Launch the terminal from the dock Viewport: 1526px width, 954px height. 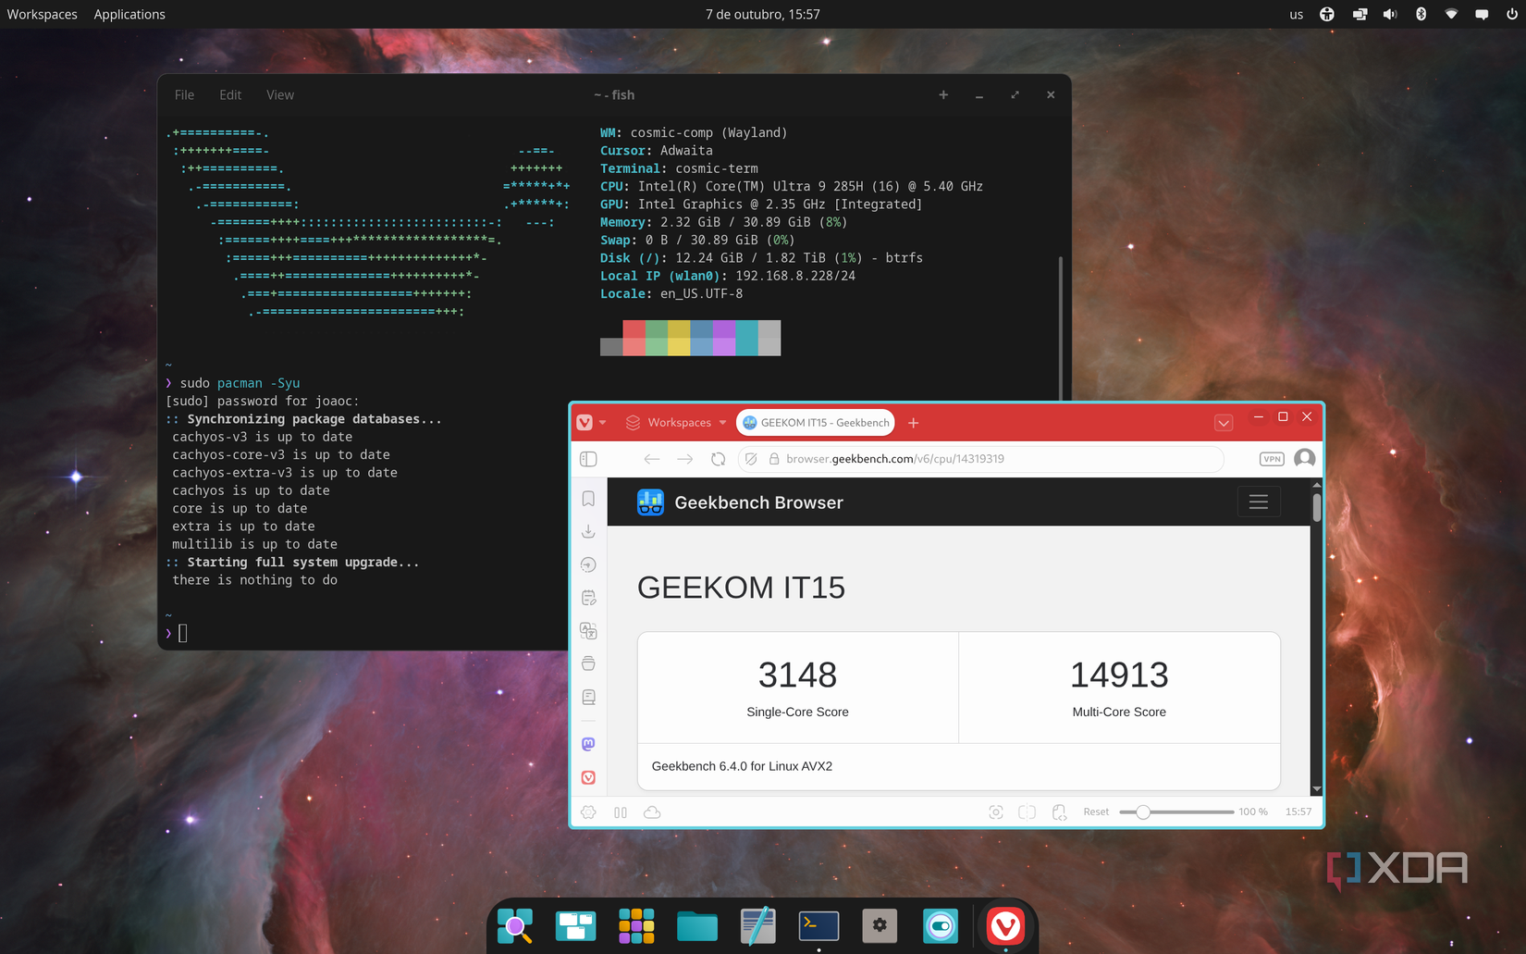(818, 925)
